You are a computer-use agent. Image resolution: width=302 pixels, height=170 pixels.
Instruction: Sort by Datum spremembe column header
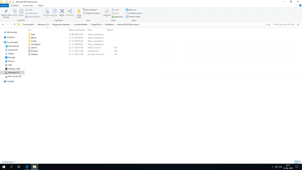click(77, 30)
